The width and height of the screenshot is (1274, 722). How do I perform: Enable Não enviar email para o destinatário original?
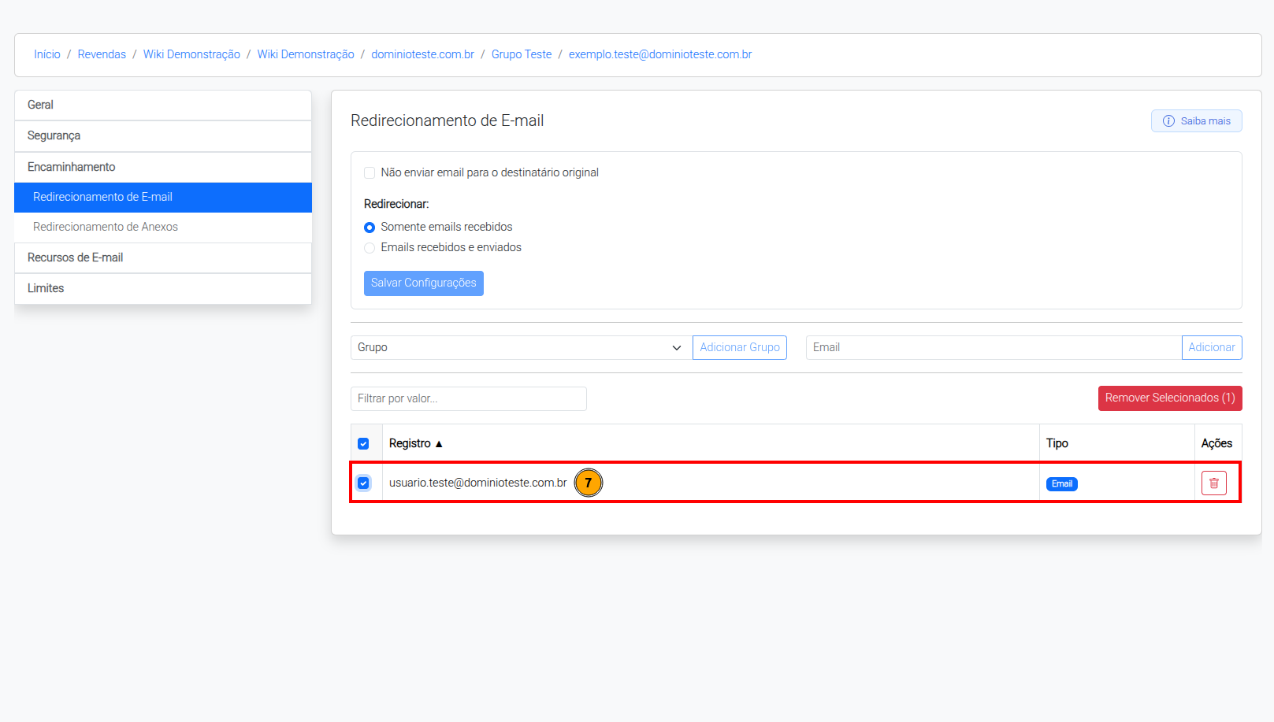coord(370,172)
